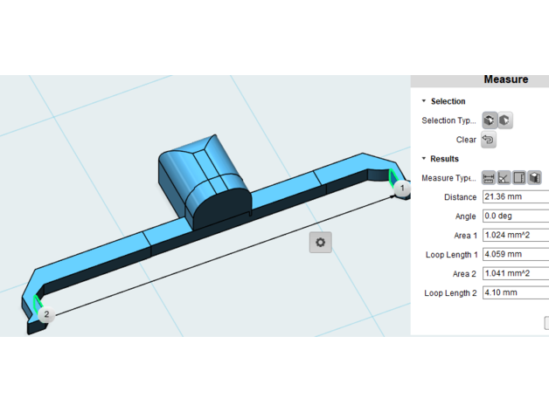The width and height of the screenshot is (549, 412).
Task: Click the Distance value field
Action: [x=515, y=197]
